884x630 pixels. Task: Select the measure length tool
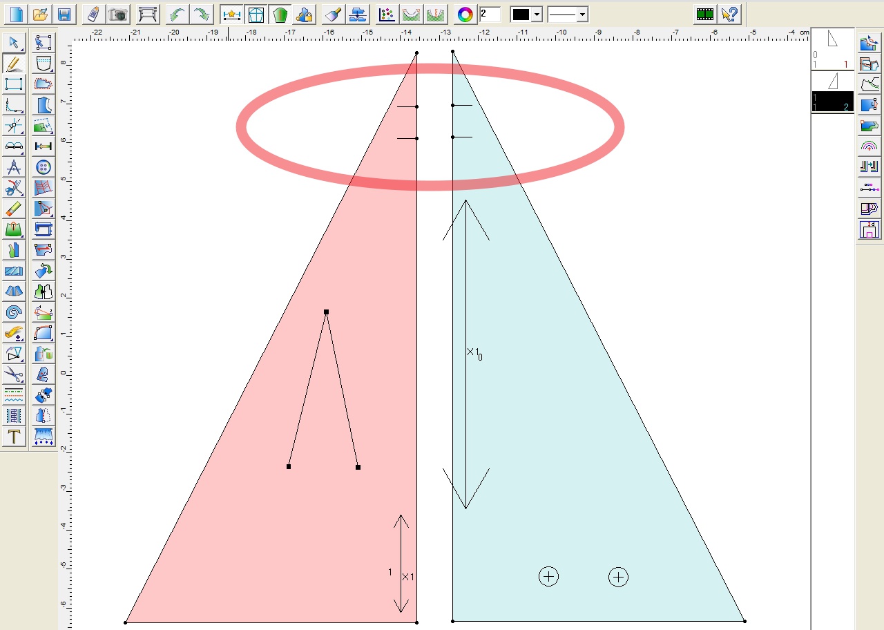pyautogui.click(x=44, y=146)
